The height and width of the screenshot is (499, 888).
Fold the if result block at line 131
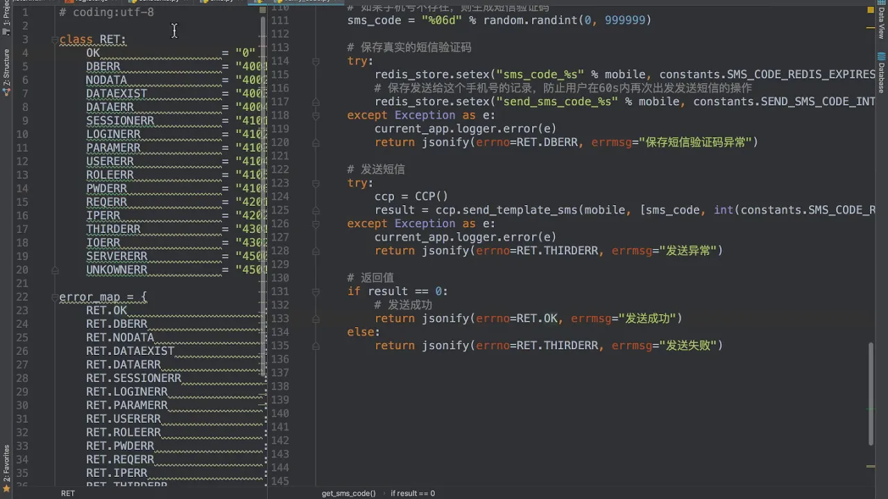tap(316, 291)
